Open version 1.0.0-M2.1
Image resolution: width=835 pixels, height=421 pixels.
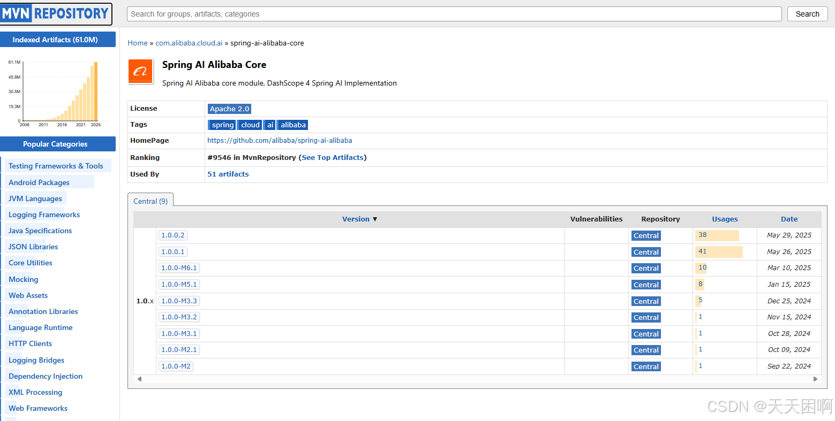click(179, 350)
